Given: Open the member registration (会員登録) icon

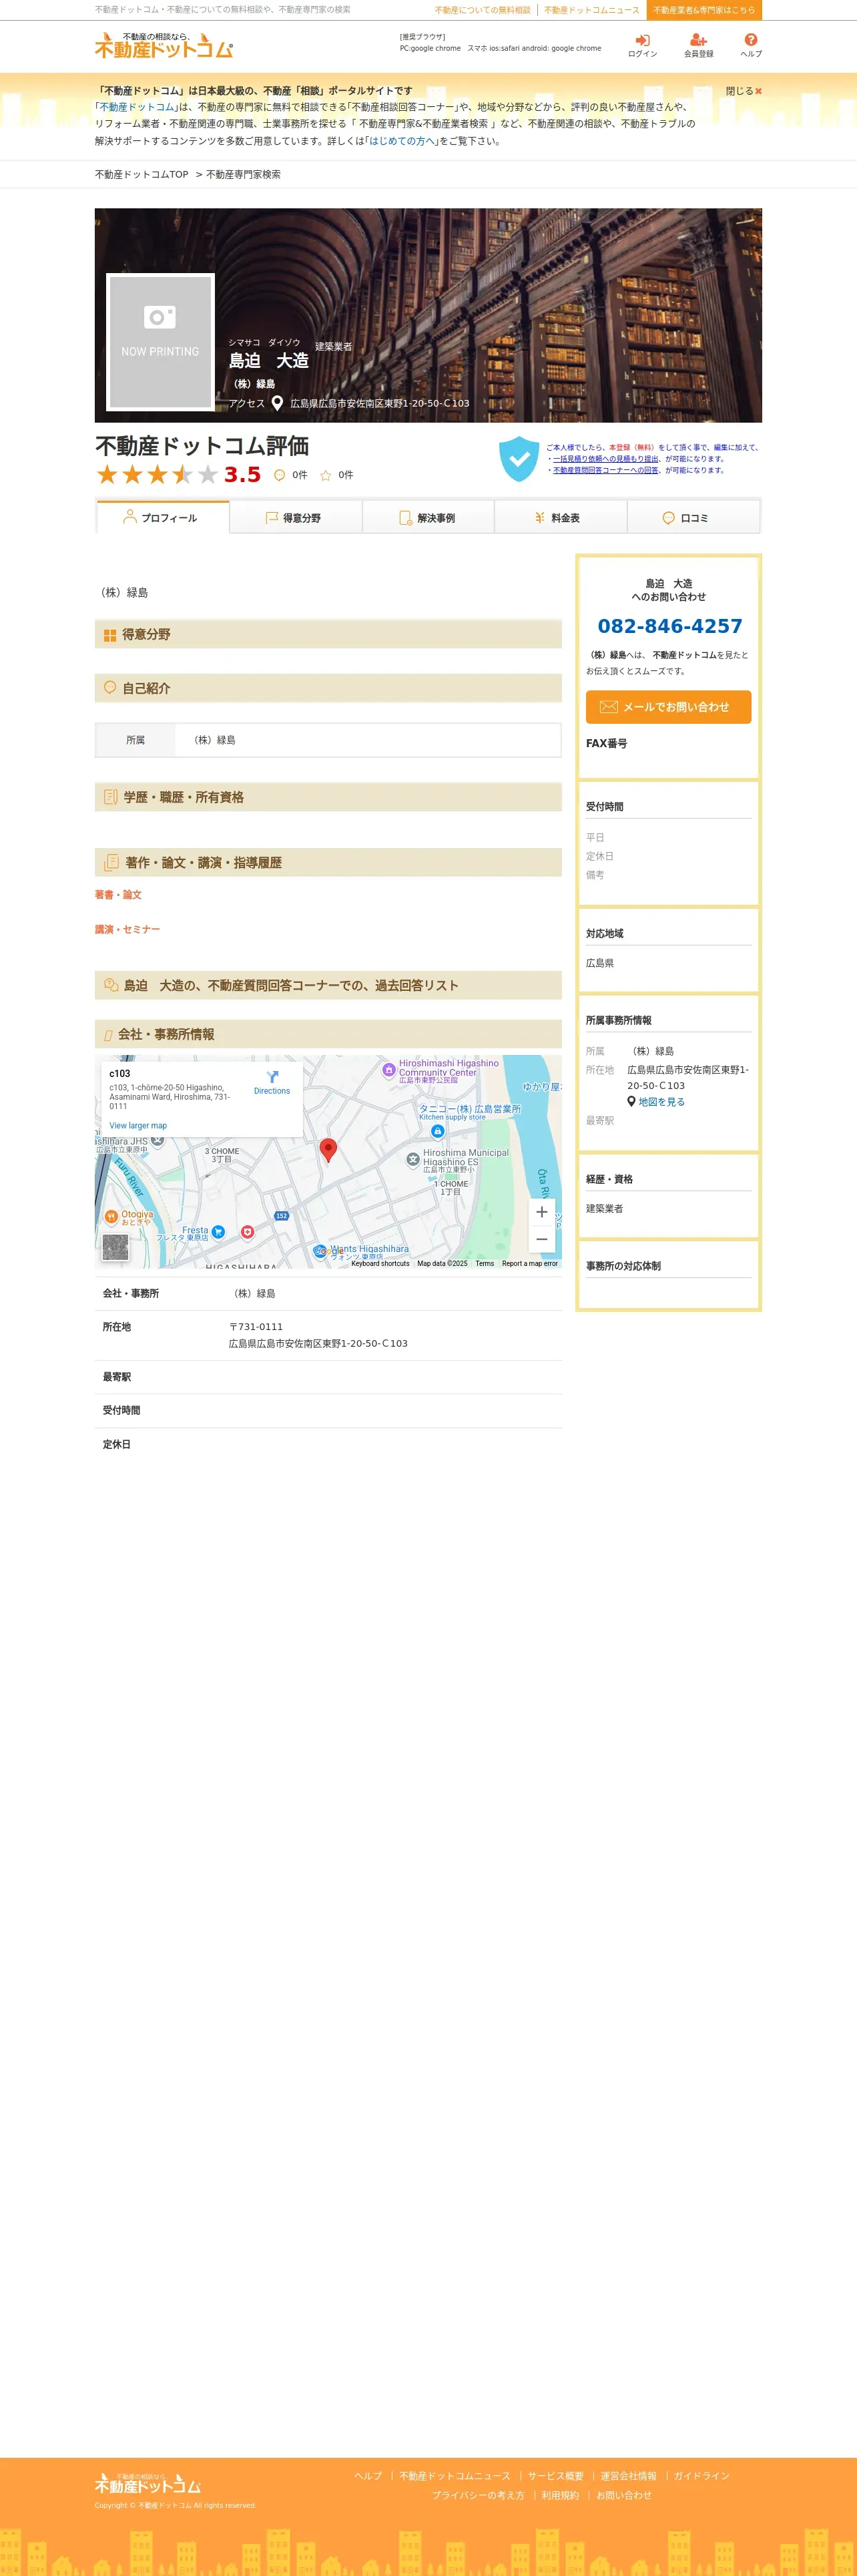Looking at the screenshot, I should pos(698,41).
